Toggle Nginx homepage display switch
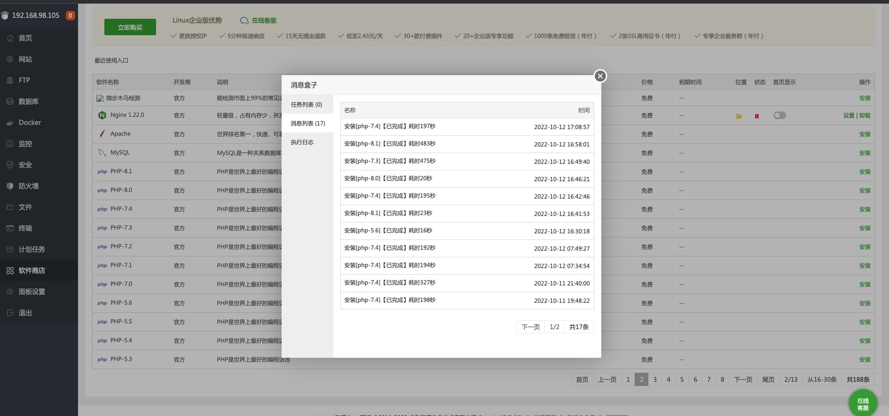This screenshot has width=889, height=416. [x=780, y=115]
